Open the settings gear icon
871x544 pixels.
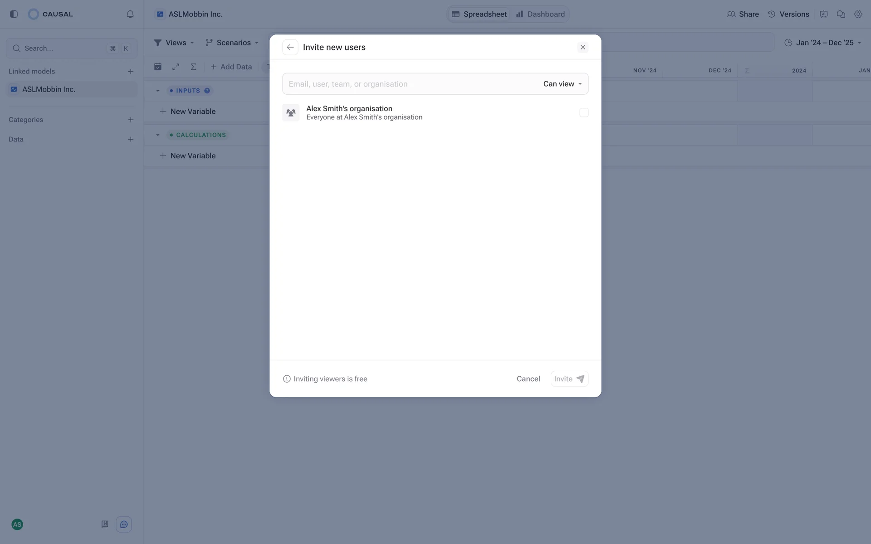[858, 14]
